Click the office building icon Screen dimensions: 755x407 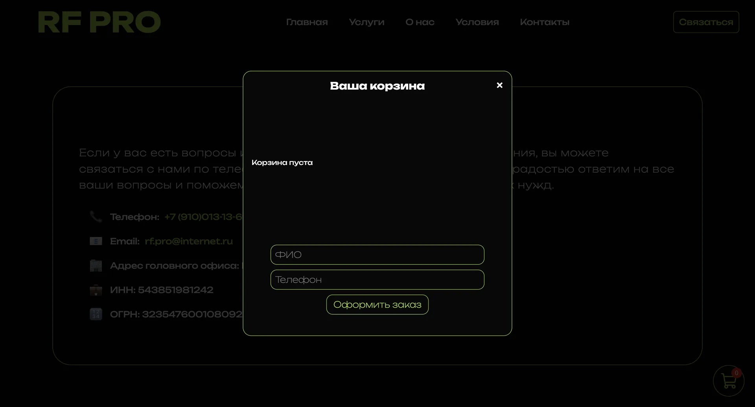point(96,266)
